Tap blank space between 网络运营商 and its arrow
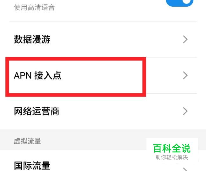The image size is (206, 171). (x=121, y=111)
